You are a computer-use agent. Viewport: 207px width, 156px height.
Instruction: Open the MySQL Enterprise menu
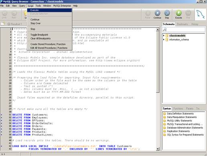(62, 6)
